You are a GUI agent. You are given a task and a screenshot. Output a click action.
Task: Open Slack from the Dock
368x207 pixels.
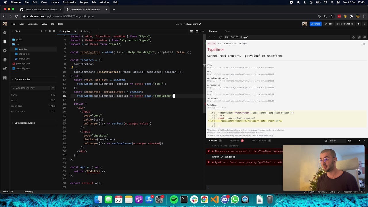tap(194, 199)
